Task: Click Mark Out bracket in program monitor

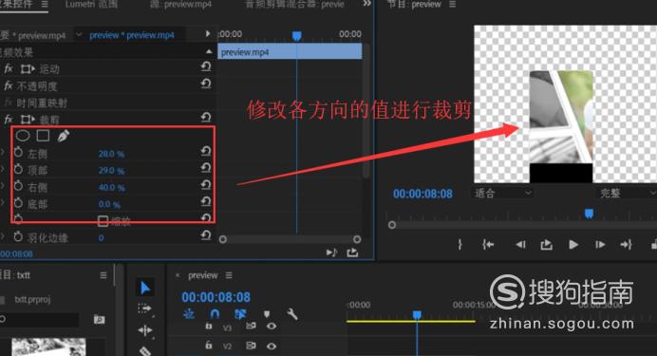Action: coord(460,244)
